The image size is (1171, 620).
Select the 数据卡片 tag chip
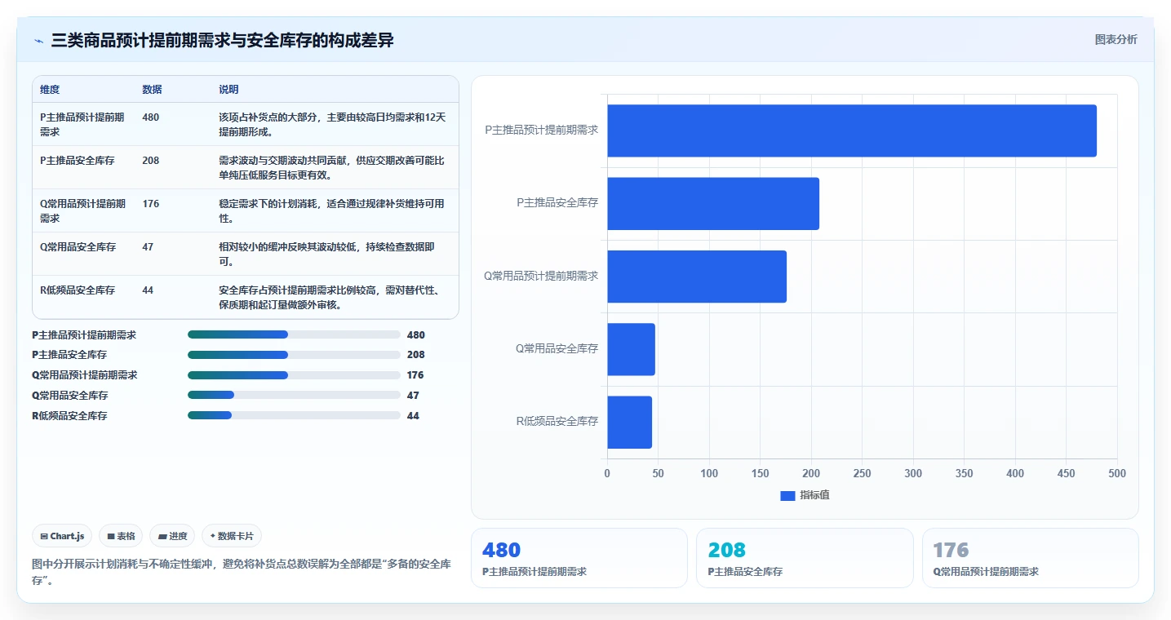click(232, 536)
